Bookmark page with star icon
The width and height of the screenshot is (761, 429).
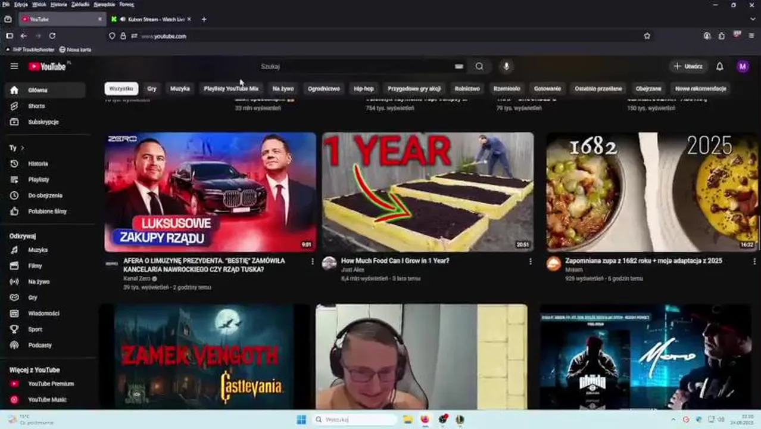tap(647, 36)
